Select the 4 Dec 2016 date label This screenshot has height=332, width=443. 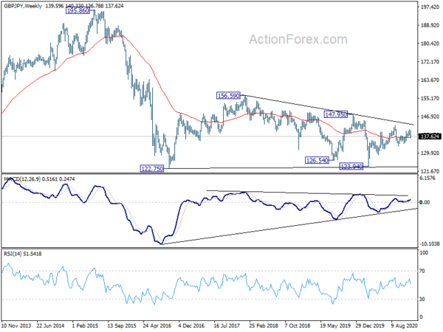[x=192, y=325]
